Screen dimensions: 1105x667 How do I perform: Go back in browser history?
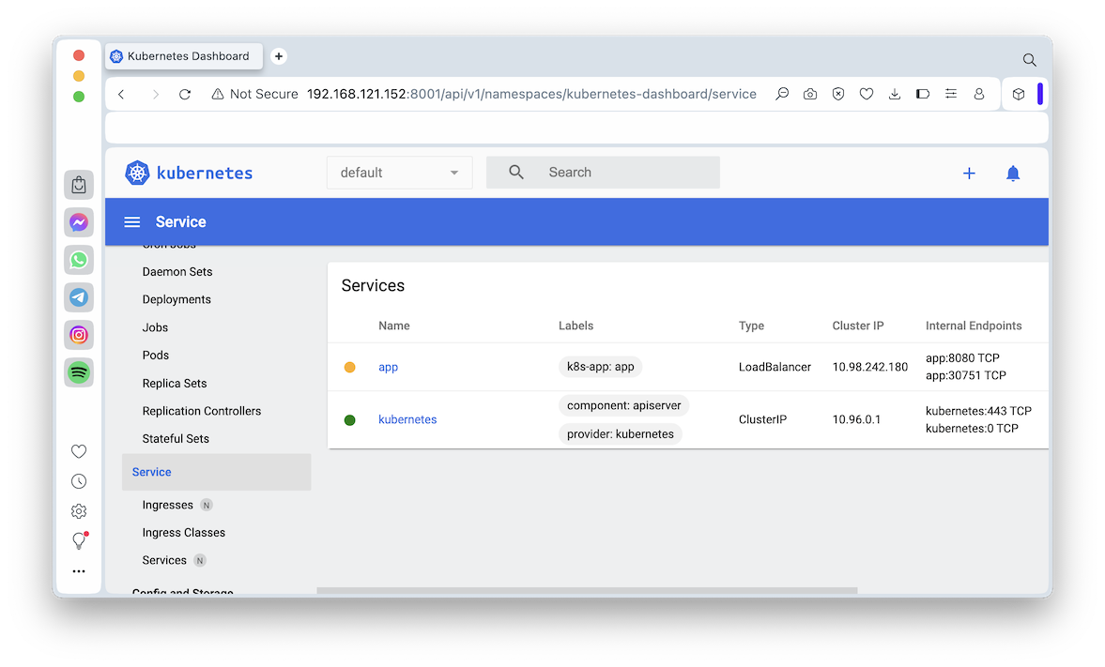(121, 95)
